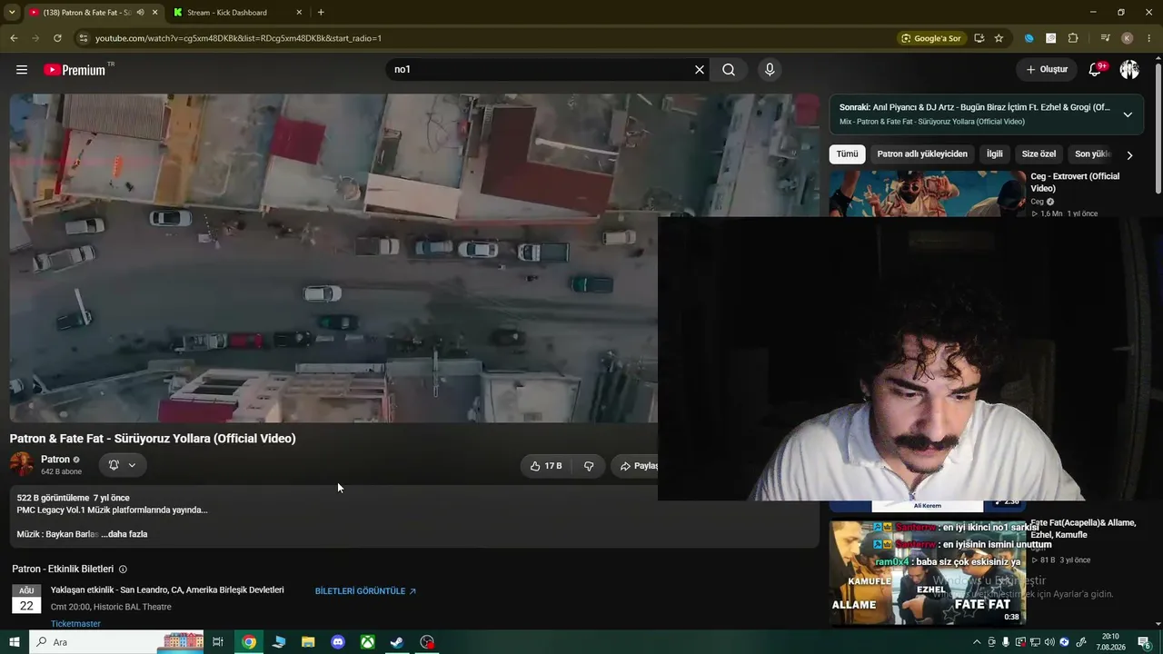
Task: Open Discord from the taskbar
Action: (338, 642)
